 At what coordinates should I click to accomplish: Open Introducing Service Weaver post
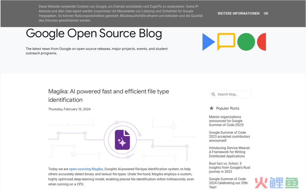click(230, 152)
